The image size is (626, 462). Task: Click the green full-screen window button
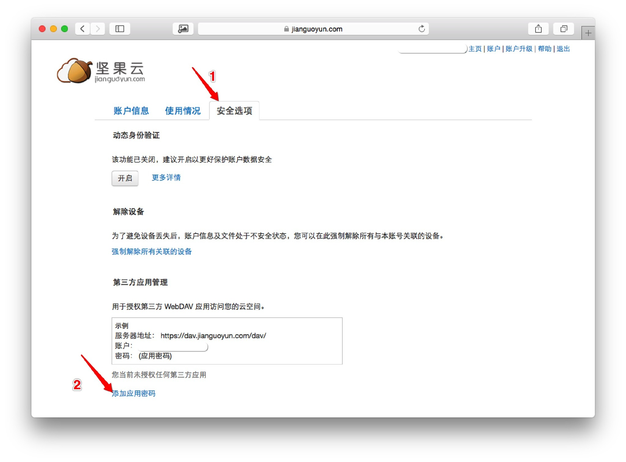click(64, 29)
